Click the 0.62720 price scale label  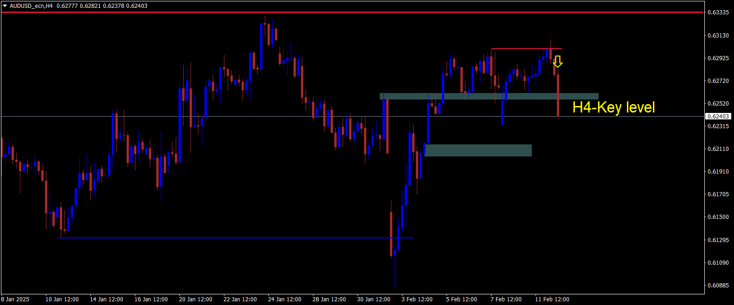[718, 81]
